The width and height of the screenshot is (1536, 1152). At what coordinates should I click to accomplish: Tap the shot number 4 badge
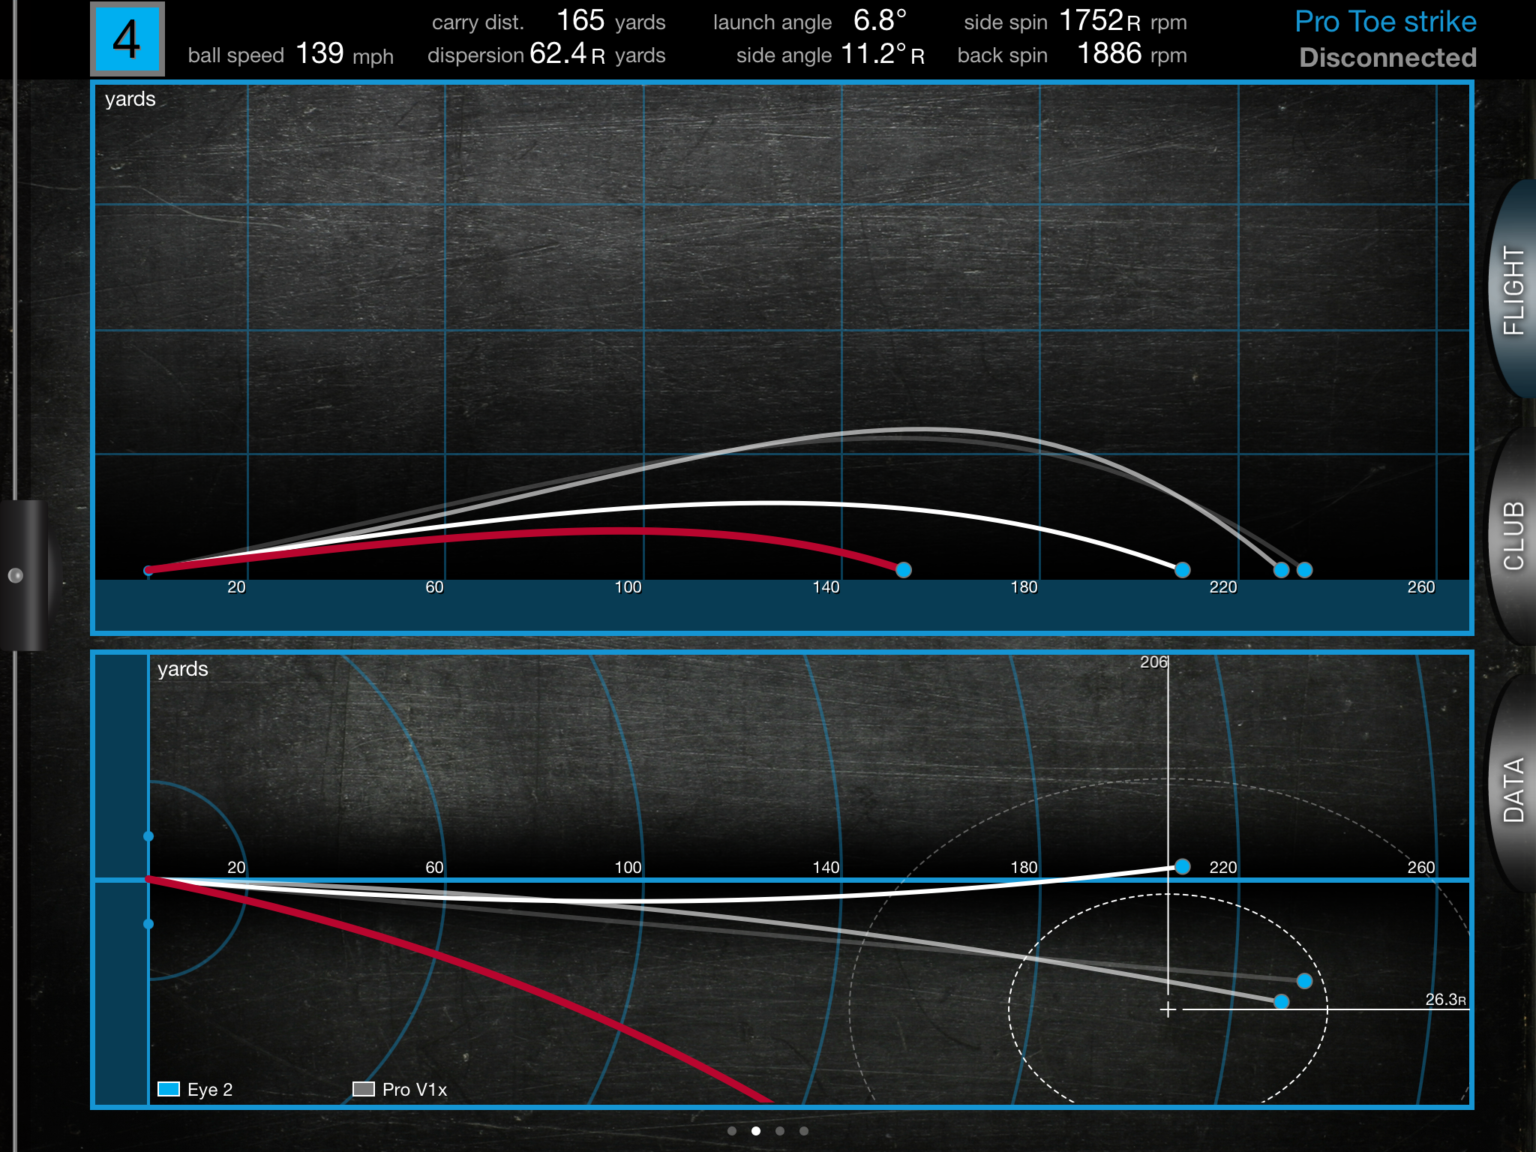[x=127, y=39]
